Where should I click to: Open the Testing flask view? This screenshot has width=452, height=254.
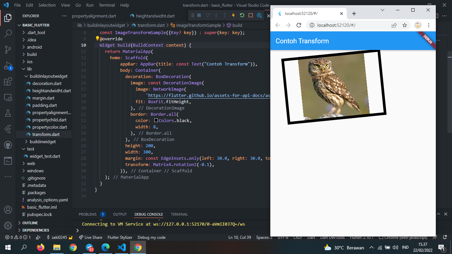[8, 112]
